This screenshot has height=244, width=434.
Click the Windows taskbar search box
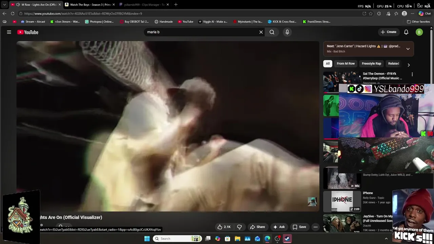pyautogui.click(x=177, y=239)
